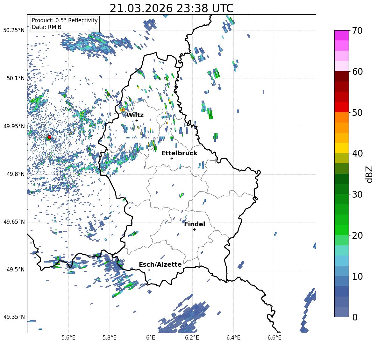Select the Esch/Alzette city label
Viewport: 377px width, 344px height.
pos(160,265)
